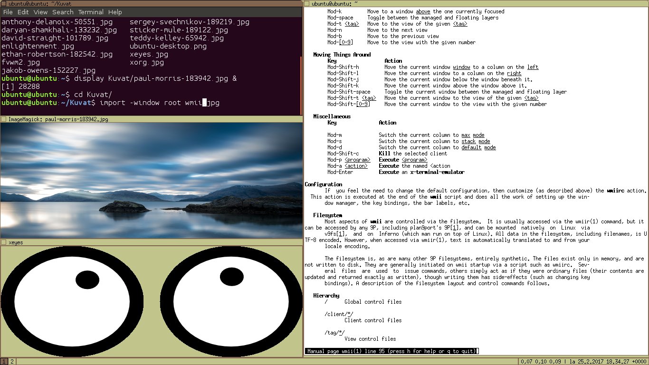Viewport: 649px width, 365px height.
Task: Click the terminal's vertical scrollbar
Action: (x=300, y=81)
